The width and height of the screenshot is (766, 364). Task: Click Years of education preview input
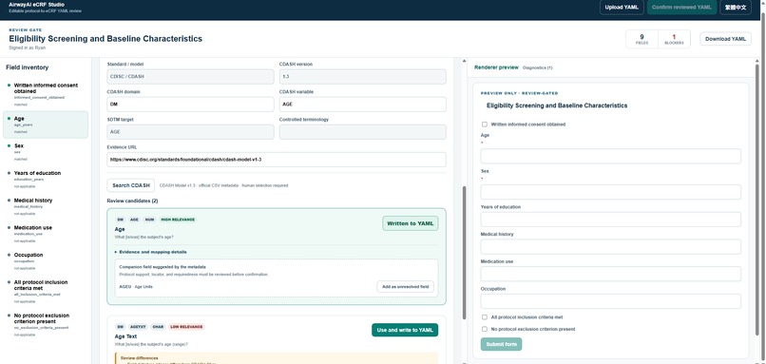coord(611,220)
